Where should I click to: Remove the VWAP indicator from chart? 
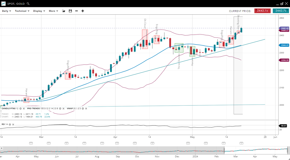86,109
